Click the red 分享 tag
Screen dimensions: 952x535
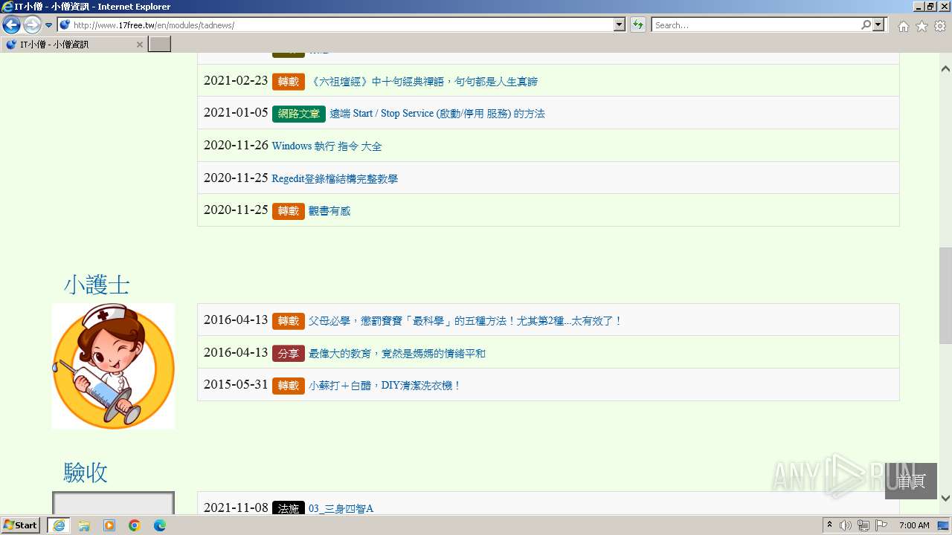pyautogui.click(x=289, y=354)
